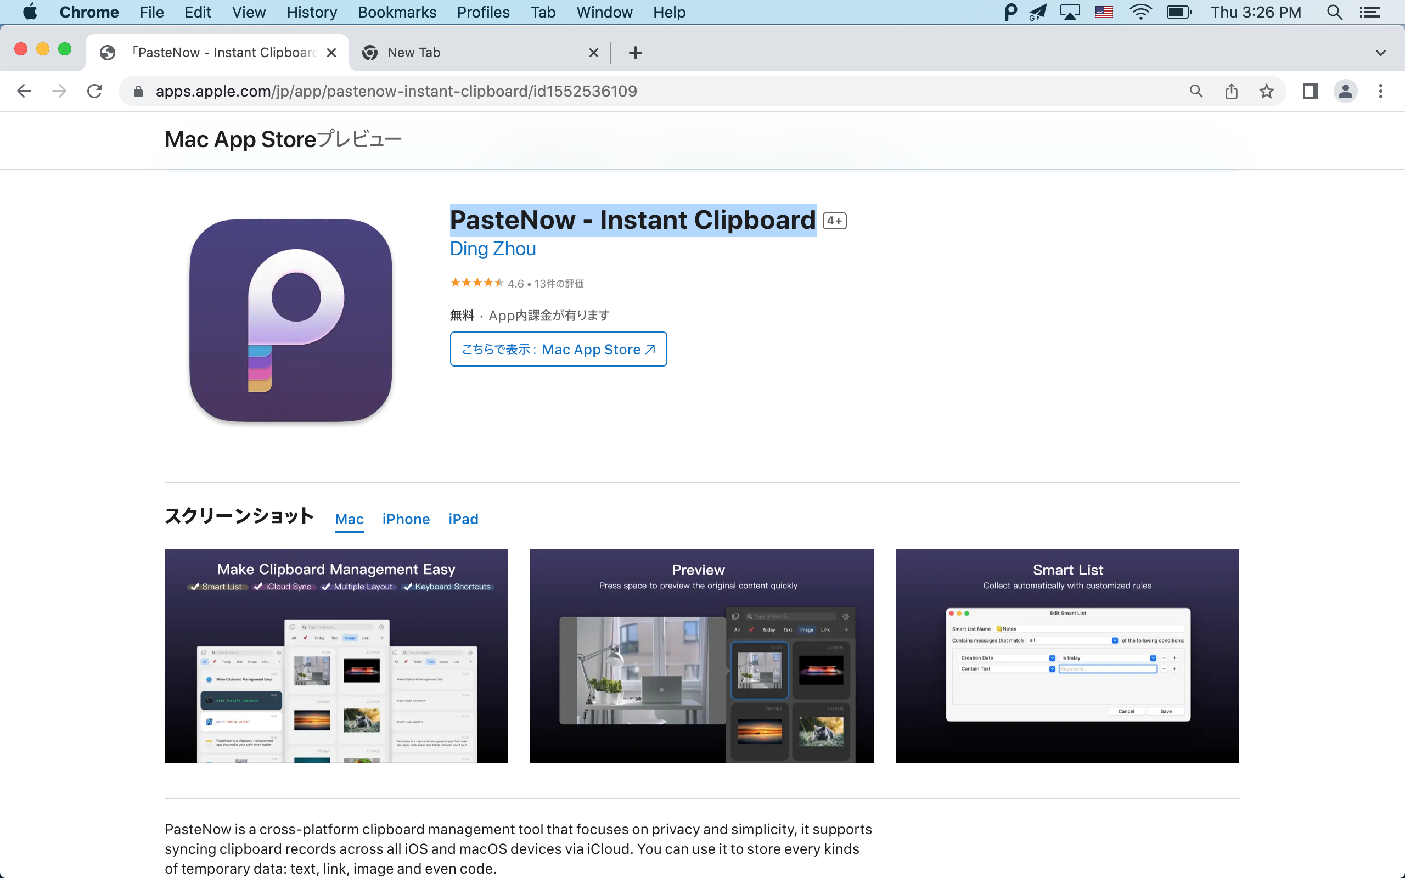This screenshot has width=1405, height=878.
Task: Click the Smart List feature screenshot thumbnail
Action: pos(1066,655)
